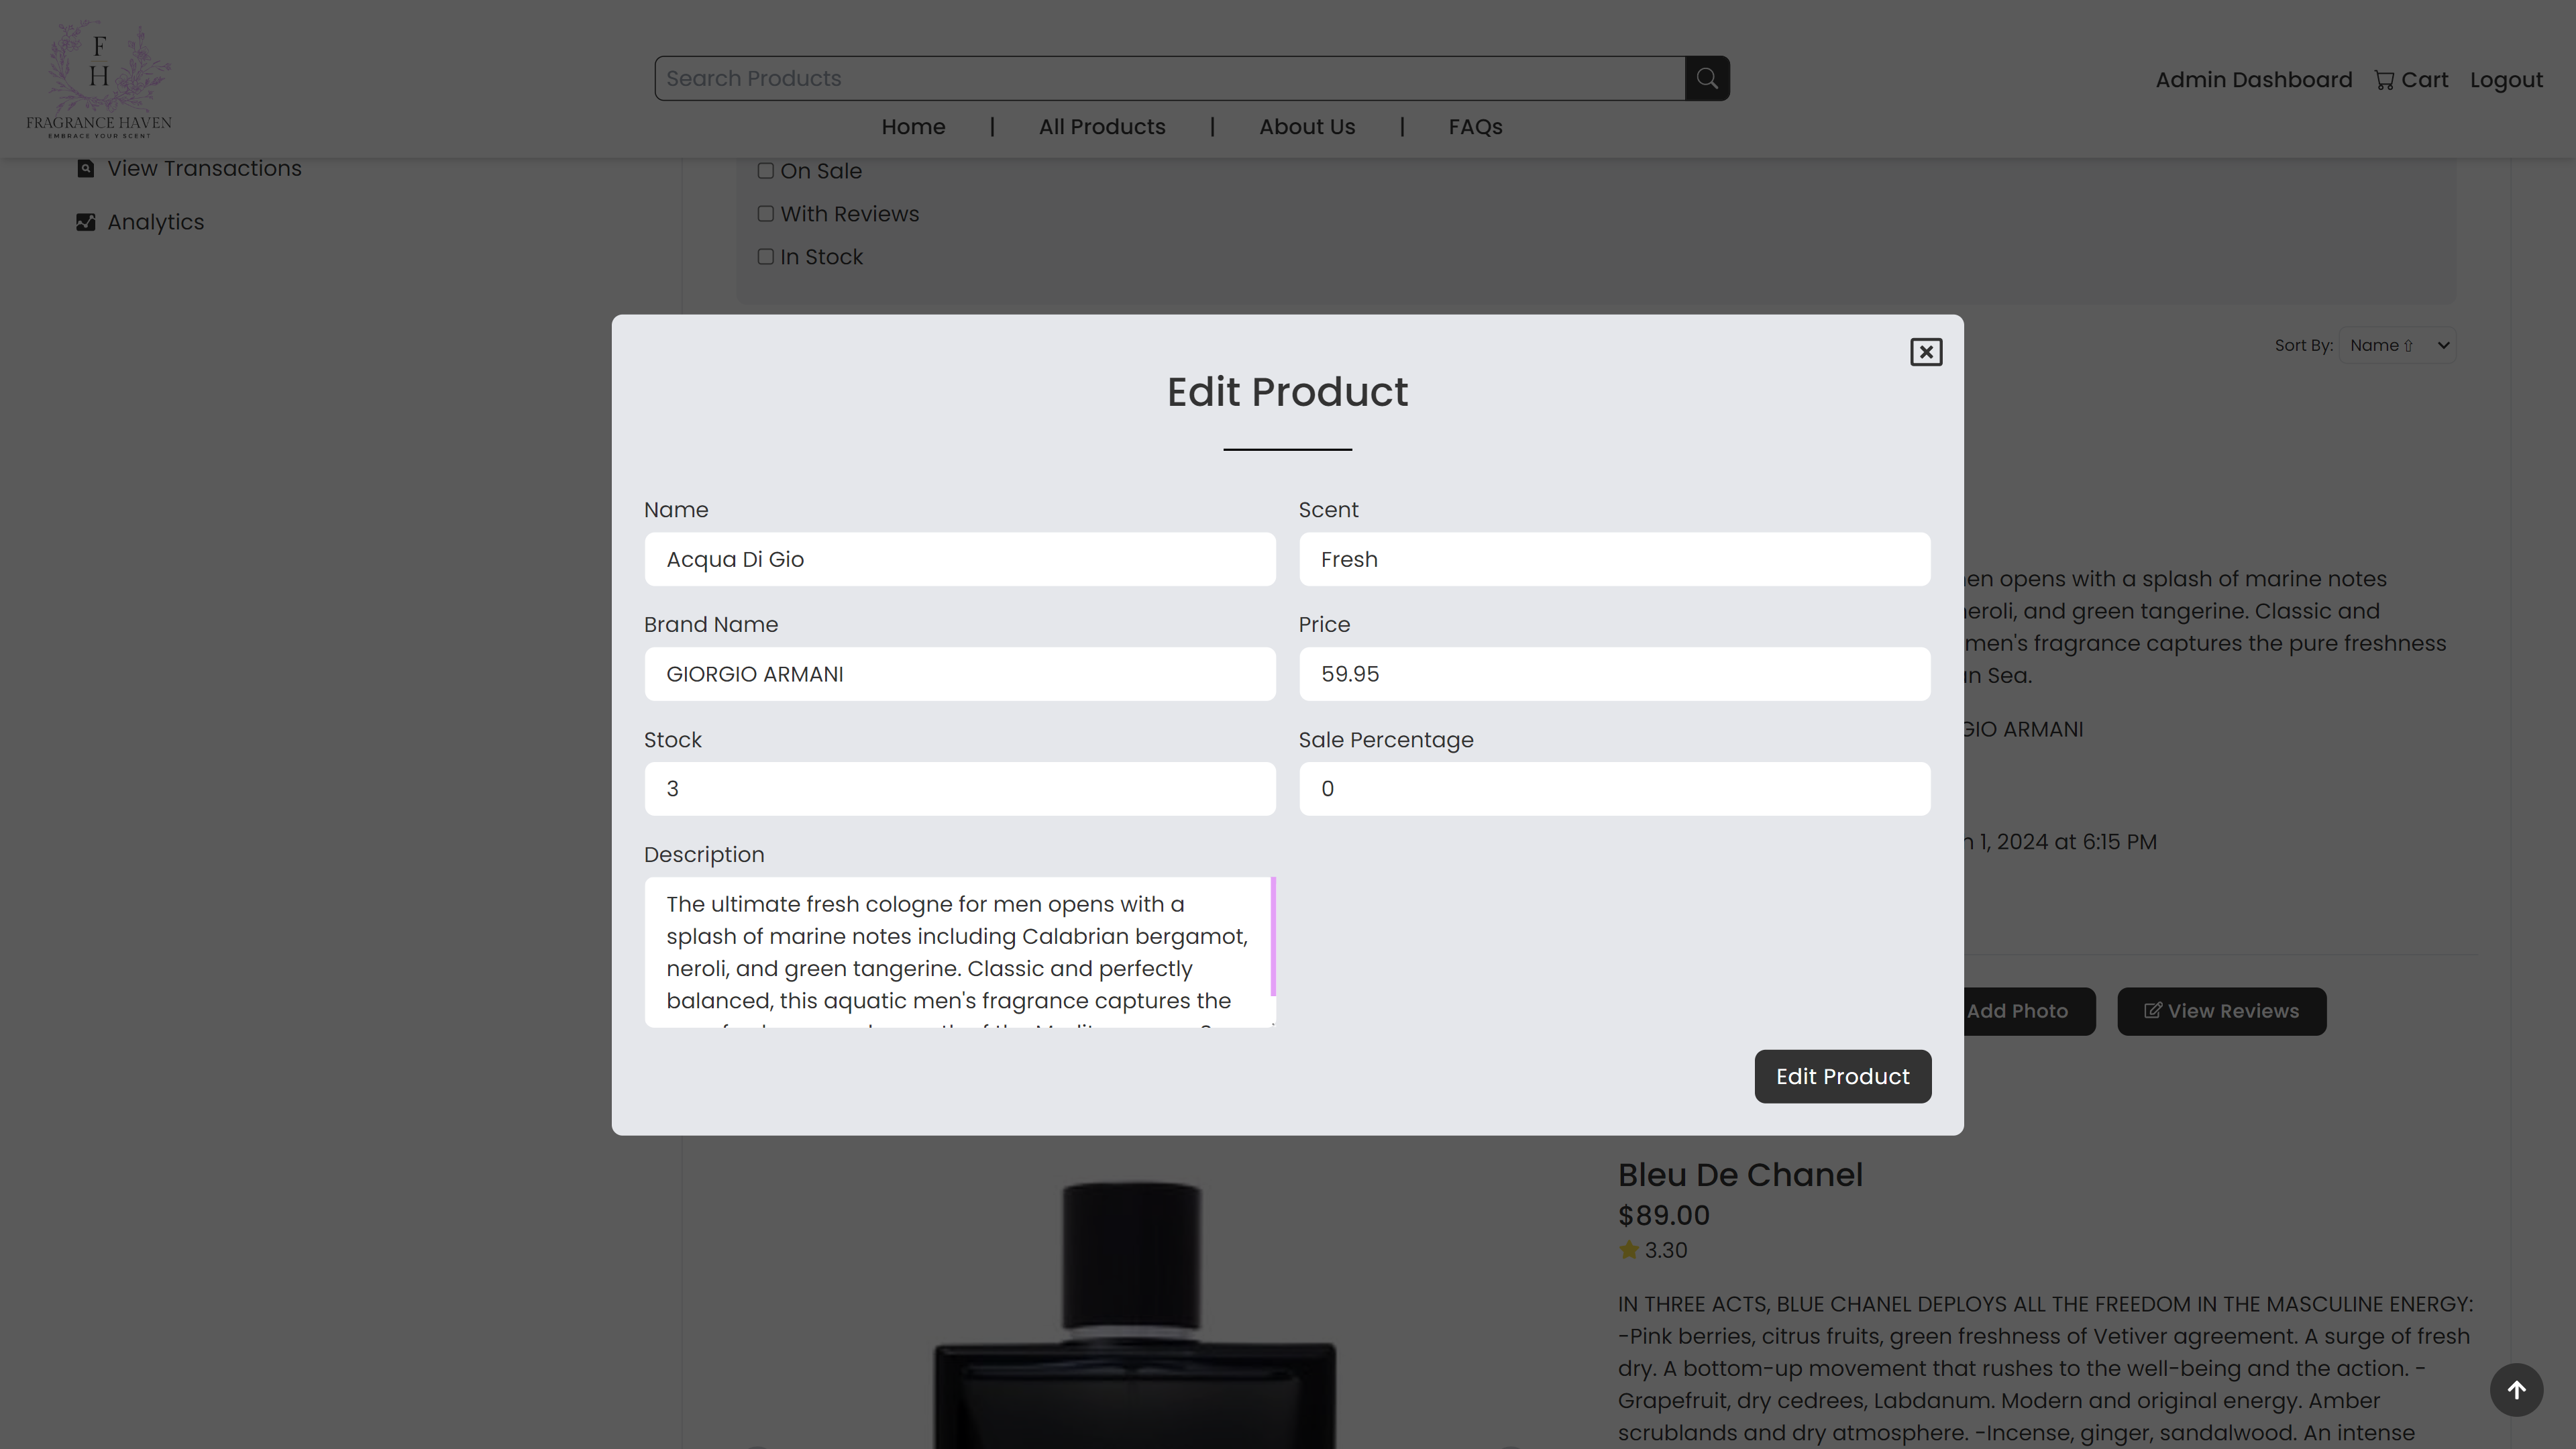Go to Home page
2576x1449 pixels.
(913, 127)
